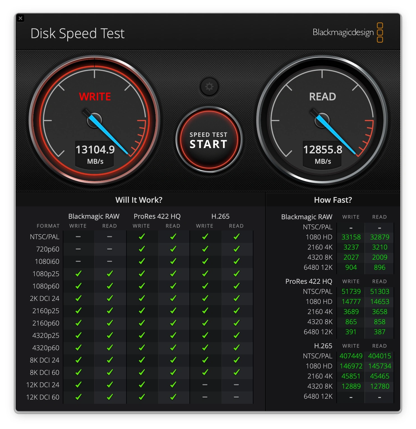
Task: Select the Blackmagic RAW column header icon area
Action: [x=94, y=216]
